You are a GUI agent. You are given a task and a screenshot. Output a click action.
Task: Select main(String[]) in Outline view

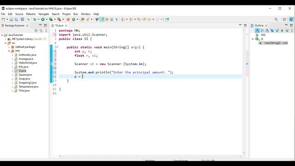tap(276, 43)
